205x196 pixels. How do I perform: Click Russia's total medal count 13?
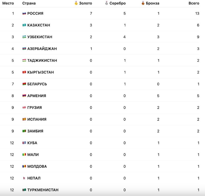(x=197, y=13)
